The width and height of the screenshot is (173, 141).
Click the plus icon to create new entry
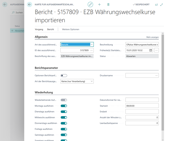pyautogui.click(x=99, y=5)
